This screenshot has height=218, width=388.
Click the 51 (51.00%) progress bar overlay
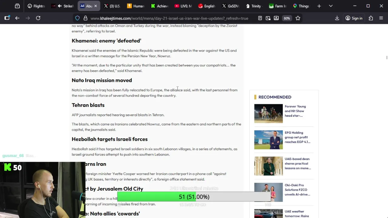click(x=194, y=197)
